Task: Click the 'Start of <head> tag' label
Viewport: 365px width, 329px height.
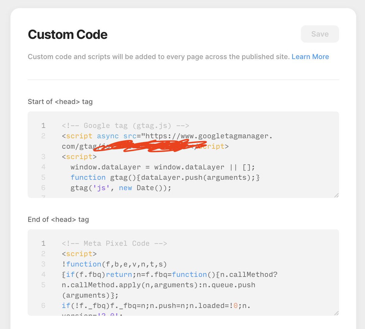Action: [x=60, y=102]
